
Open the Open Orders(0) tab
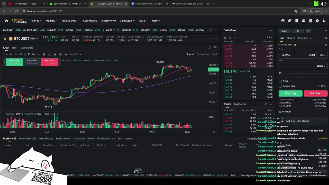pos(27,138)
